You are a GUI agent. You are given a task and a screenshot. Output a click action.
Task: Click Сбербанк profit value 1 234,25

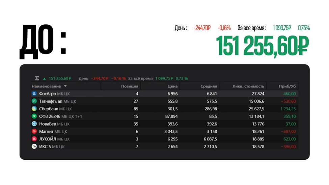[288, 109]
